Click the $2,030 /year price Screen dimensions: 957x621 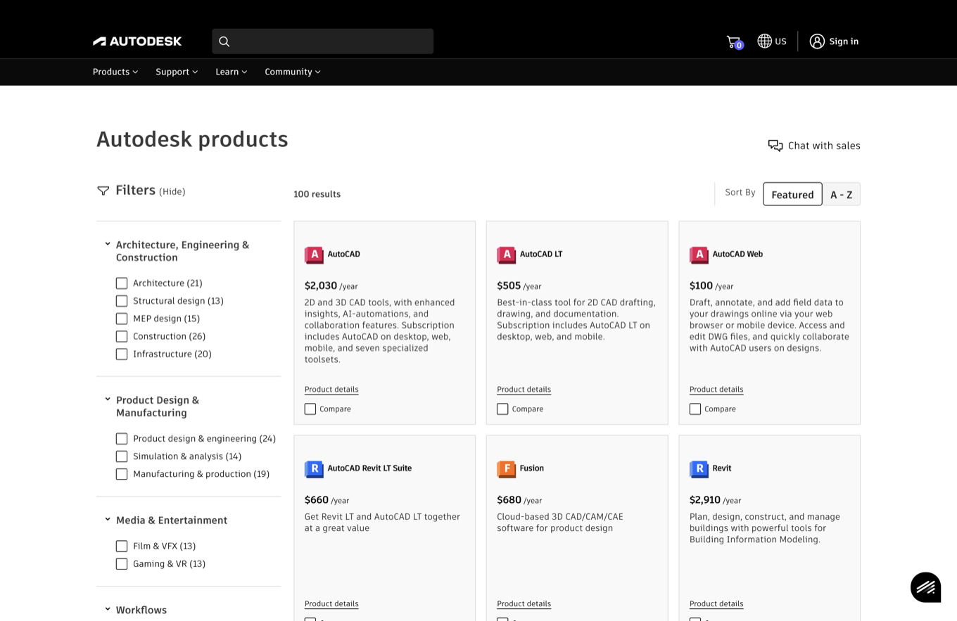pos(331,286)
